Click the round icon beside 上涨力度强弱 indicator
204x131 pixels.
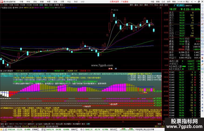tap(1, 71)
